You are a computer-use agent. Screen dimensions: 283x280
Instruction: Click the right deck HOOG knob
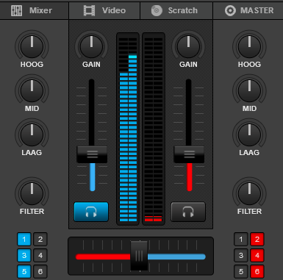249,46
